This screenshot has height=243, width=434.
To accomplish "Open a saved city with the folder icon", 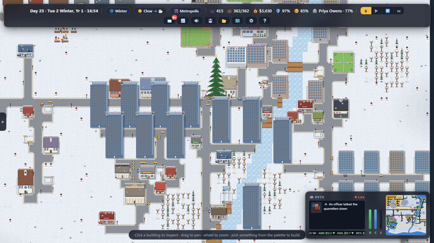I will pos(224,21).
